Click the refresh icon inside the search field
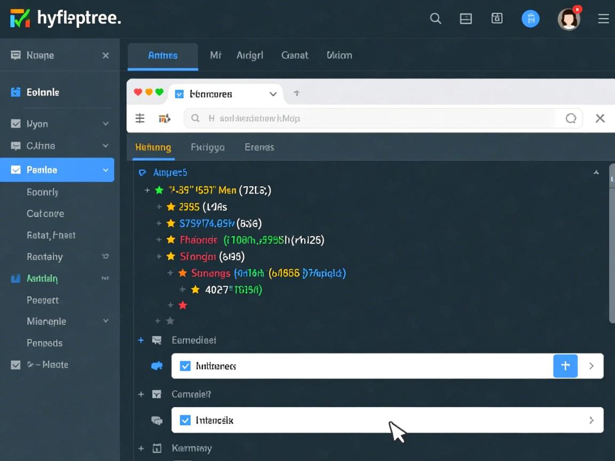 (x=571, y=118)
